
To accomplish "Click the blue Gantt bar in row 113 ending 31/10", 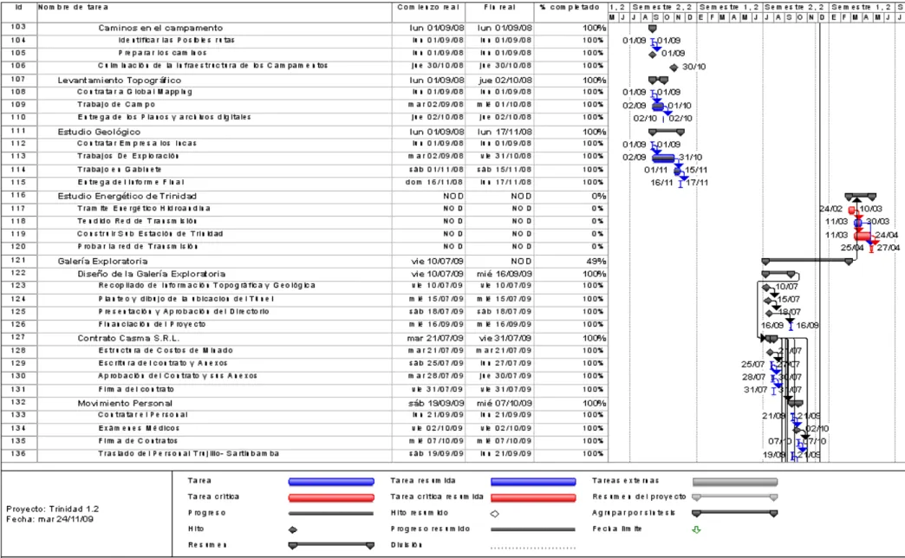I will 663,158.
